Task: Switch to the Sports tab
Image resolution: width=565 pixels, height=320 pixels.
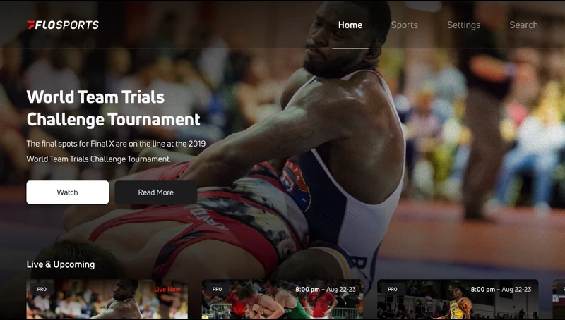Action: tap(404, 25)
